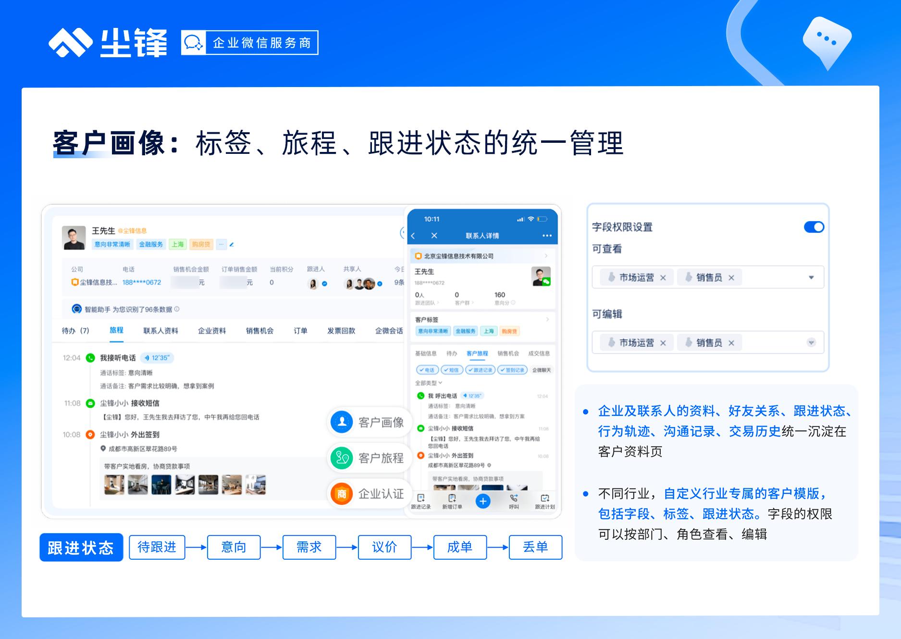Expand the 可查看 roles dropdown
The width and height of the screenshot is (901, 639).
[x=811, y=277]
